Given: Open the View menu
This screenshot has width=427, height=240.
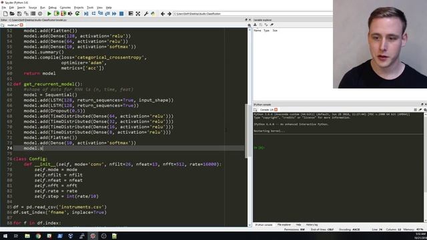Looking at the screenshot, I should pos(99,7).
